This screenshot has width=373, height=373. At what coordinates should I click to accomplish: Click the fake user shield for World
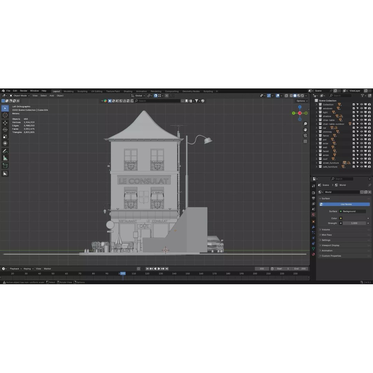(362, 192)
